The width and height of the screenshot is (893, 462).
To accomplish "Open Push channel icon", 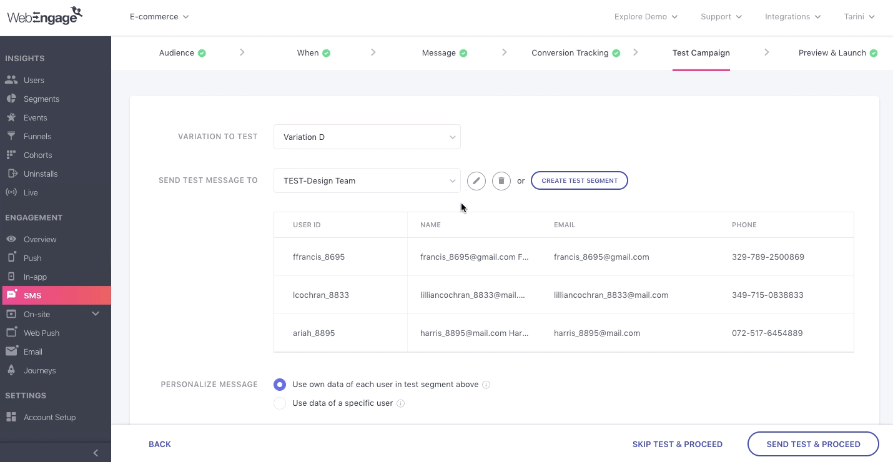I will point(11,258).
